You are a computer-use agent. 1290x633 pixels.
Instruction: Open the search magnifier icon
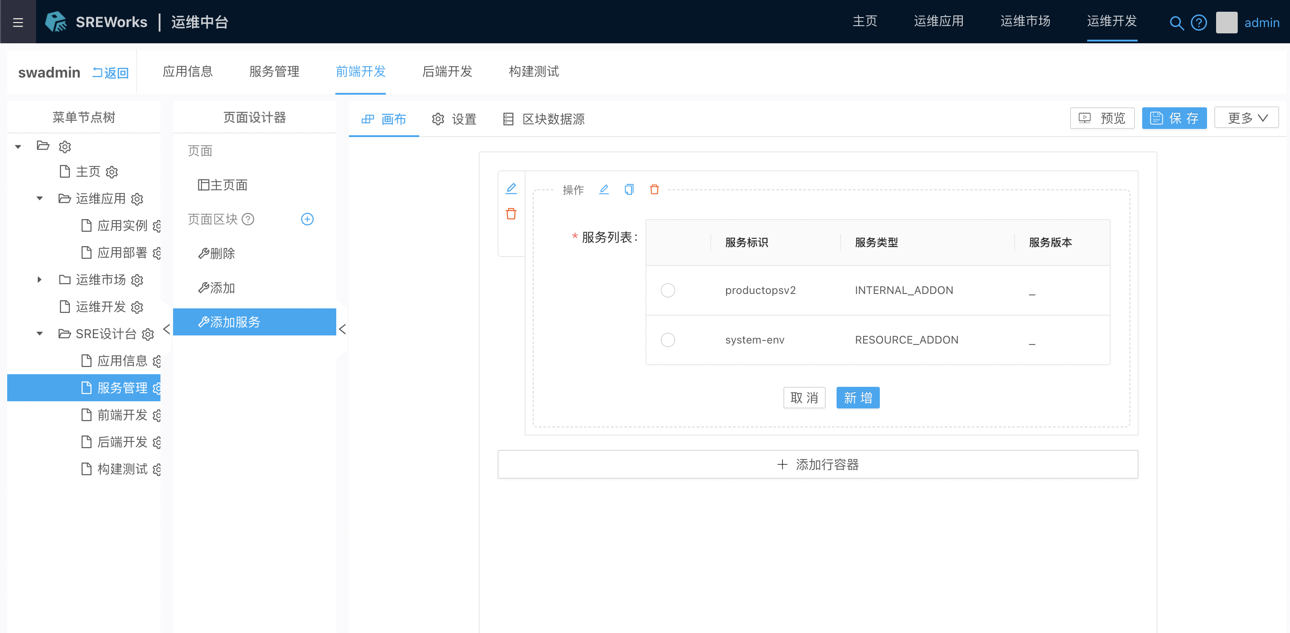pos(1176,23)
